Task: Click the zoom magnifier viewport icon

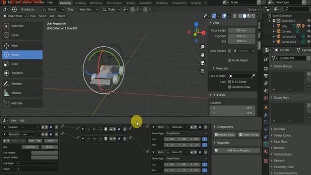Action: (x=202, y=47)
